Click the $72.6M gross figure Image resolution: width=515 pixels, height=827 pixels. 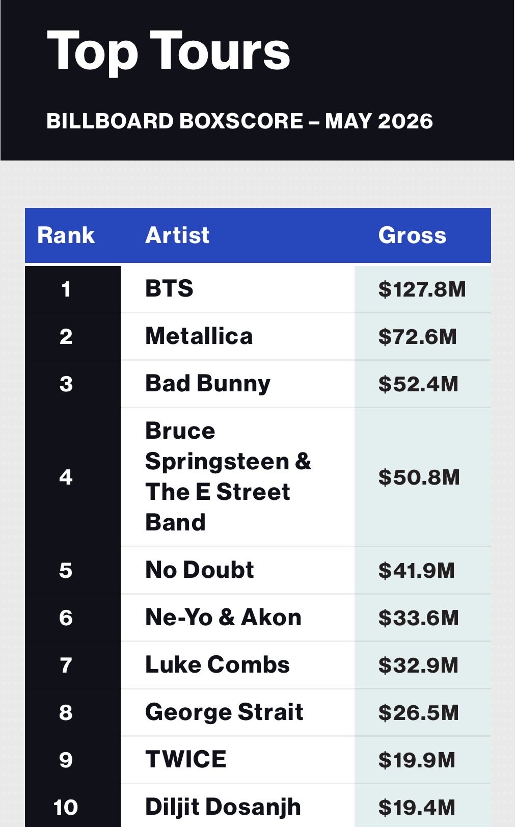click(417, 337)
